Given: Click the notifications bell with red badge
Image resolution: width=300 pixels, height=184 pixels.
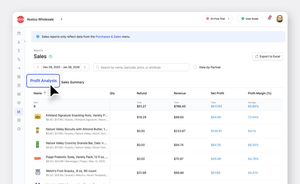Looking at the screenshot, I should point(269,18).
